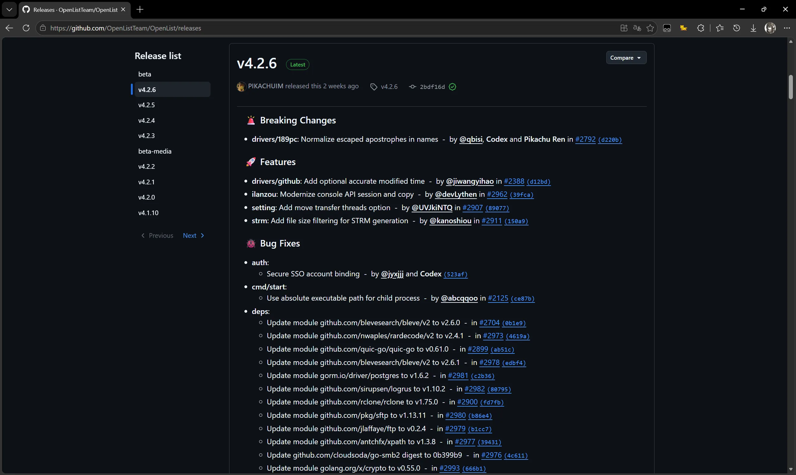This screenshot has width=796, height=475.
Task: Select v4.2.0 in release list
Action: (173, 197)
